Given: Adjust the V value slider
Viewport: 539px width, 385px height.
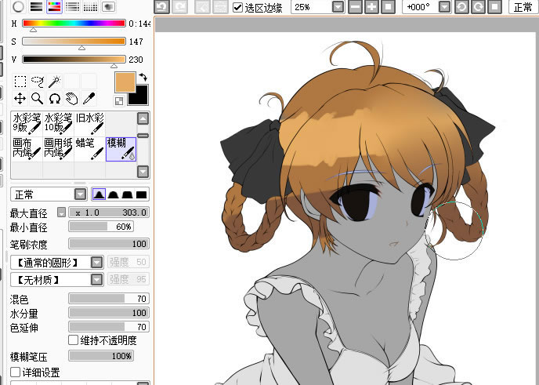Looking at the screenshot, I should pos(74,59).
